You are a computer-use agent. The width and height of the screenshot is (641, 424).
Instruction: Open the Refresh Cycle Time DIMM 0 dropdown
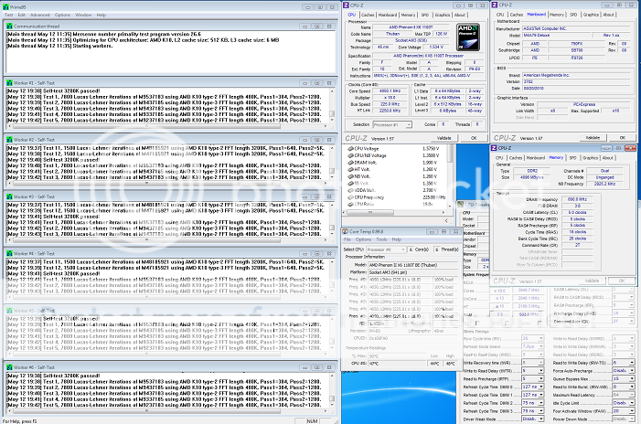[x=533, y=387]
